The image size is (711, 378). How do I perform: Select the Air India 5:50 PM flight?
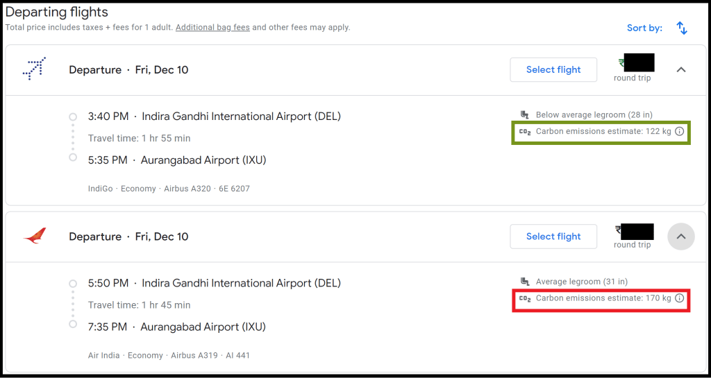pyautogui.click(x=553, y=237)
